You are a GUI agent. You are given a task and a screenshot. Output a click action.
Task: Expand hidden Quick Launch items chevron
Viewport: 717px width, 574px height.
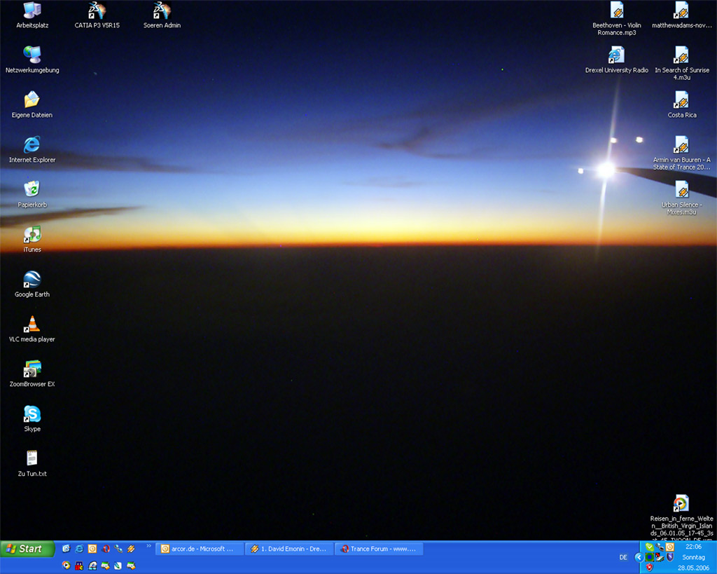pyautogui.click(x=148, y=546)
